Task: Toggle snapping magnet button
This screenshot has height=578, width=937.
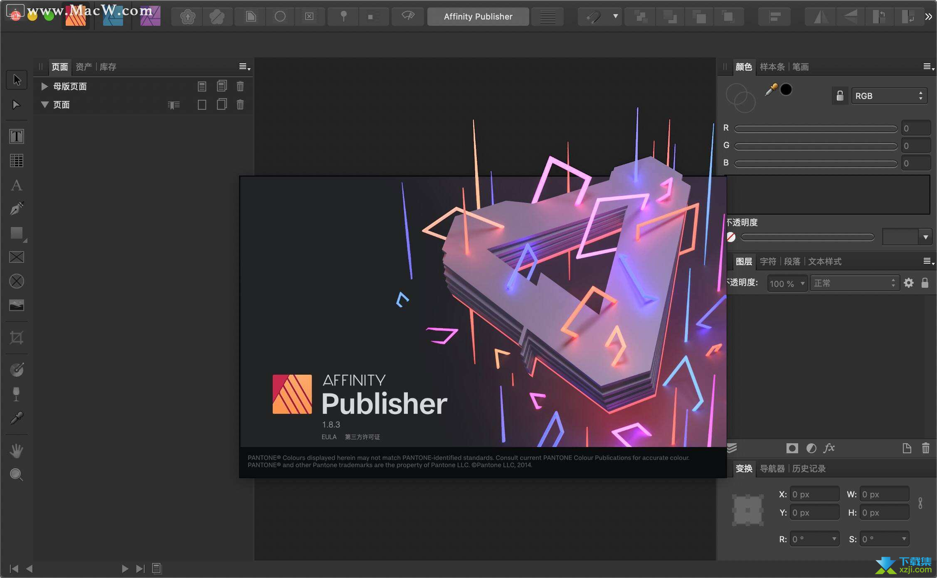Action: 594,17
